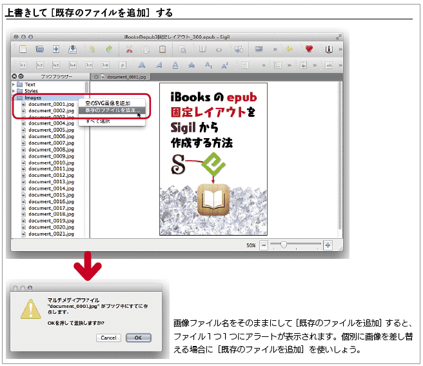The height and width of the screenshot is (366, 423).
Task: Insert an image with the picture icon
Action: point(259,49)
